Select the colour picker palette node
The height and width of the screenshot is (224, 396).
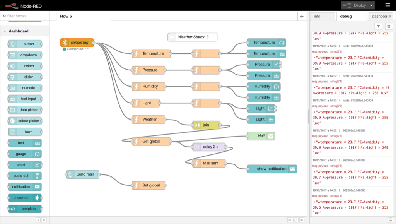tap(25, 121)
